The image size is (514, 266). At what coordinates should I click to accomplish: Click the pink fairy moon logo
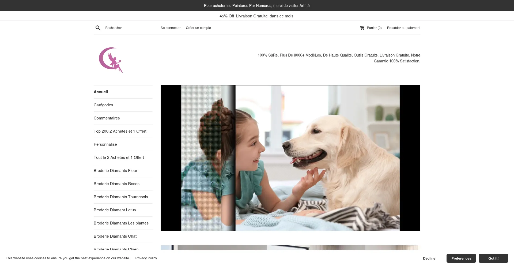point(111,60)
